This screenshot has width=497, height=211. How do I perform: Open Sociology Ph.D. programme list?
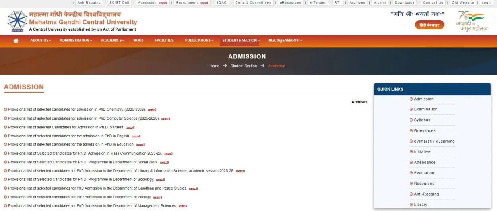[x=81, y=180]
